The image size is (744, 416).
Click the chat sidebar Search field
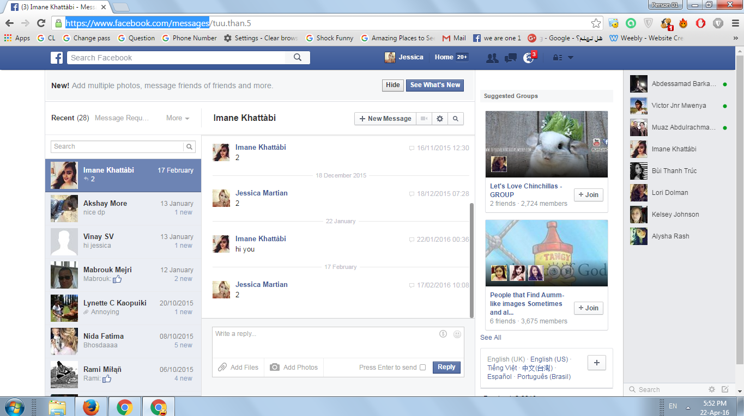tap(665, 389)
